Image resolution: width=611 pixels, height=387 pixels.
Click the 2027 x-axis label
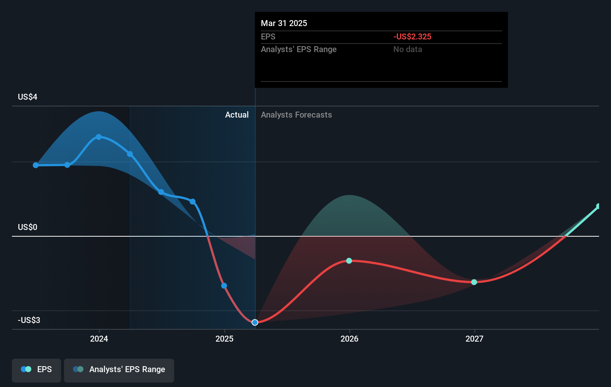tap(474, 339)
